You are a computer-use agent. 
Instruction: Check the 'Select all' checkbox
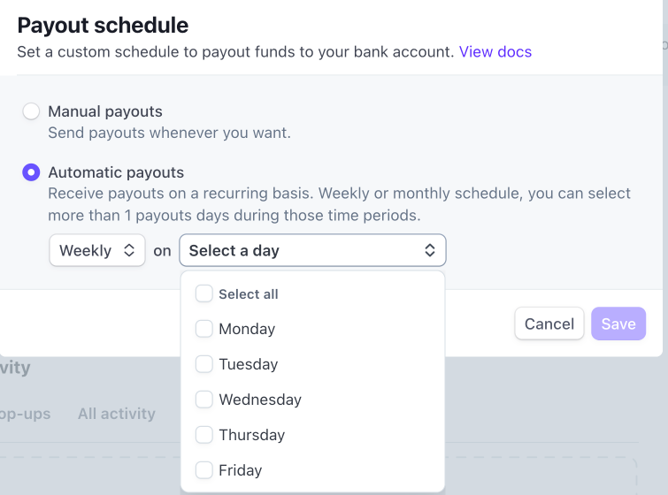[204, 293]
